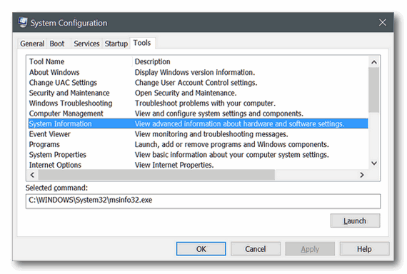Click the vertical scrollbar thumb
Image resolution: width=407 pixels, height=274 pixels.
(374, 90)
